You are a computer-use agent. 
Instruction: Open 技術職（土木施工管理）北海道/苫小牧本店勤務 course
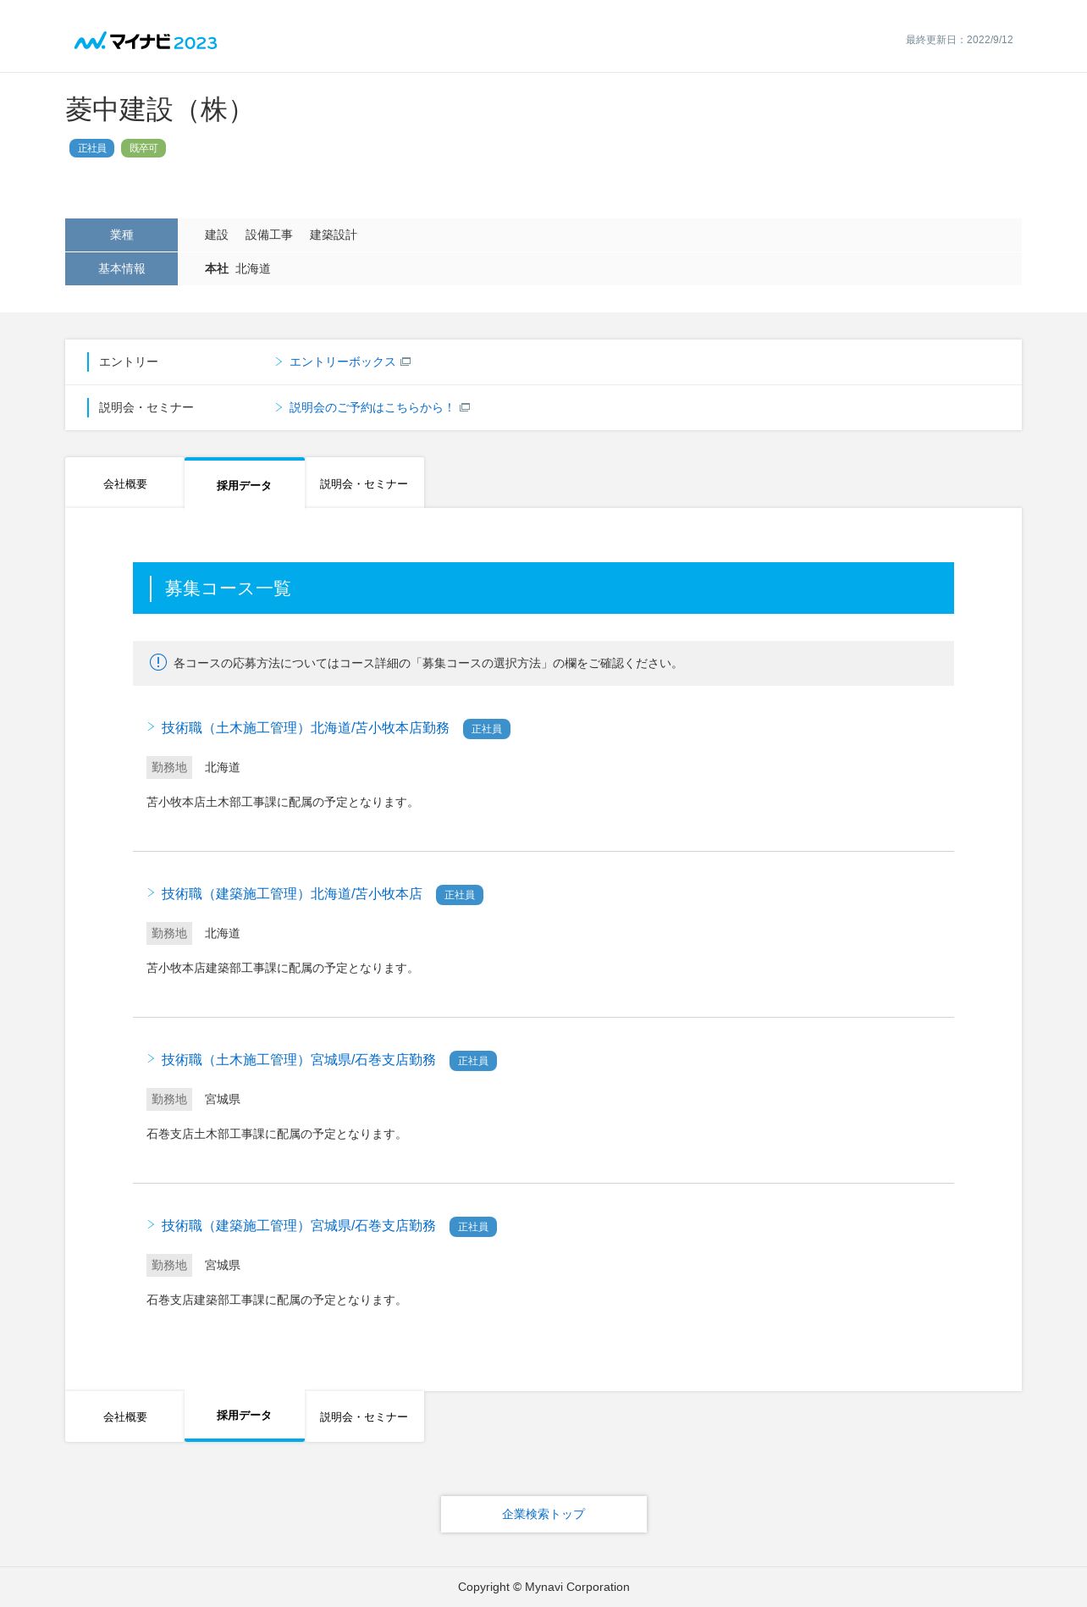(x=306, y=727)
